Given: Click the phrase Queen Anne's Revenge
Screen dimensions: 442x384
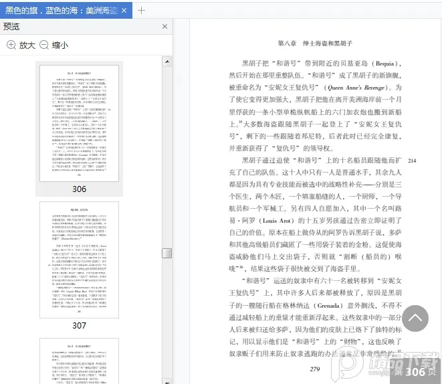Looking at the screenshot, I should click(x=356, y=88).
